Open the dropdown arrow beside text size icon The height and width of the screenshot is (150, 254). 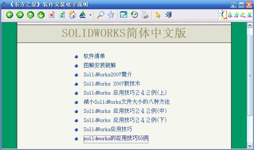(x=90, y=15)
